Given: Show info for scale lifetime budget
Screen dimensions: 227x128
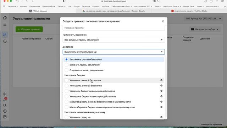Looking at the screenshot, I should pos(161,107).
